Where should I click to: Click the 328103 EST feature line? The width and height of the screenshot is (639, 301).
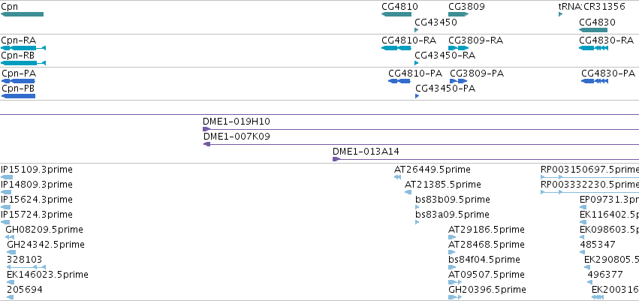point(26,267)
